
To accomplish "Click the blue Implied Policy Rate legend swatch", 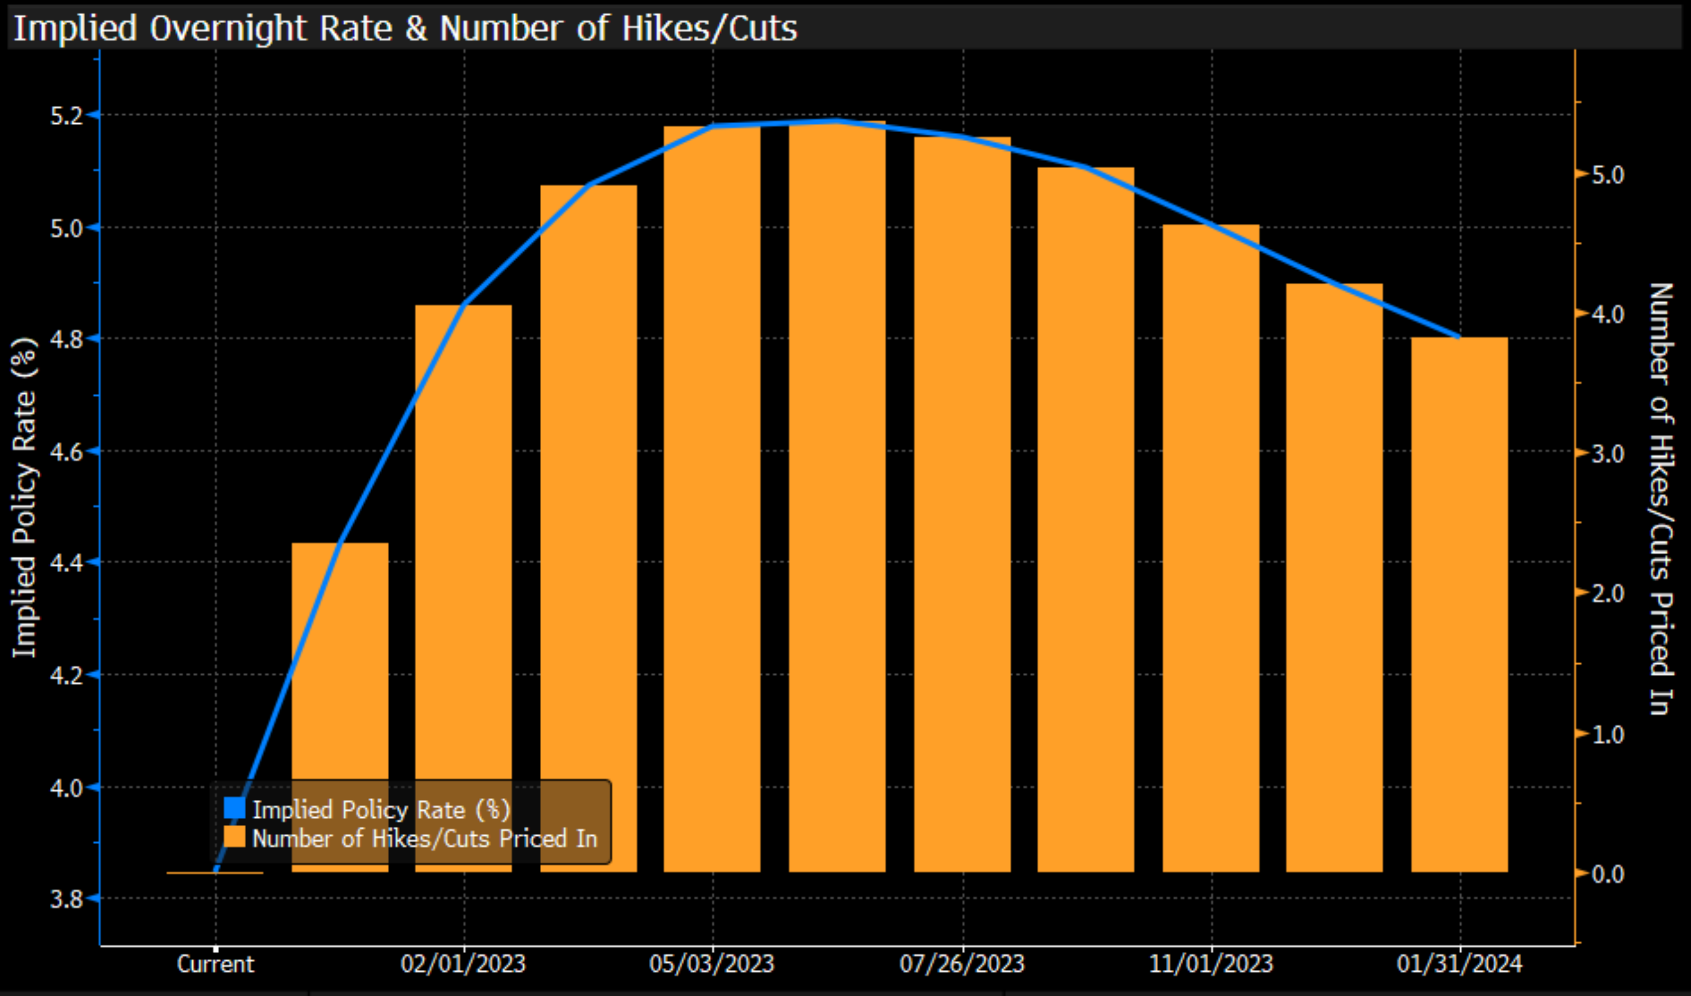I will coord(234,808).
